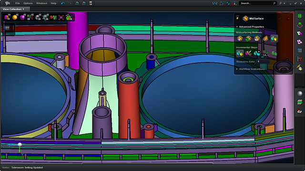Click the RGB triad axes icon
The width and height of the screenshot is (305, 171).
pos(234,3)
